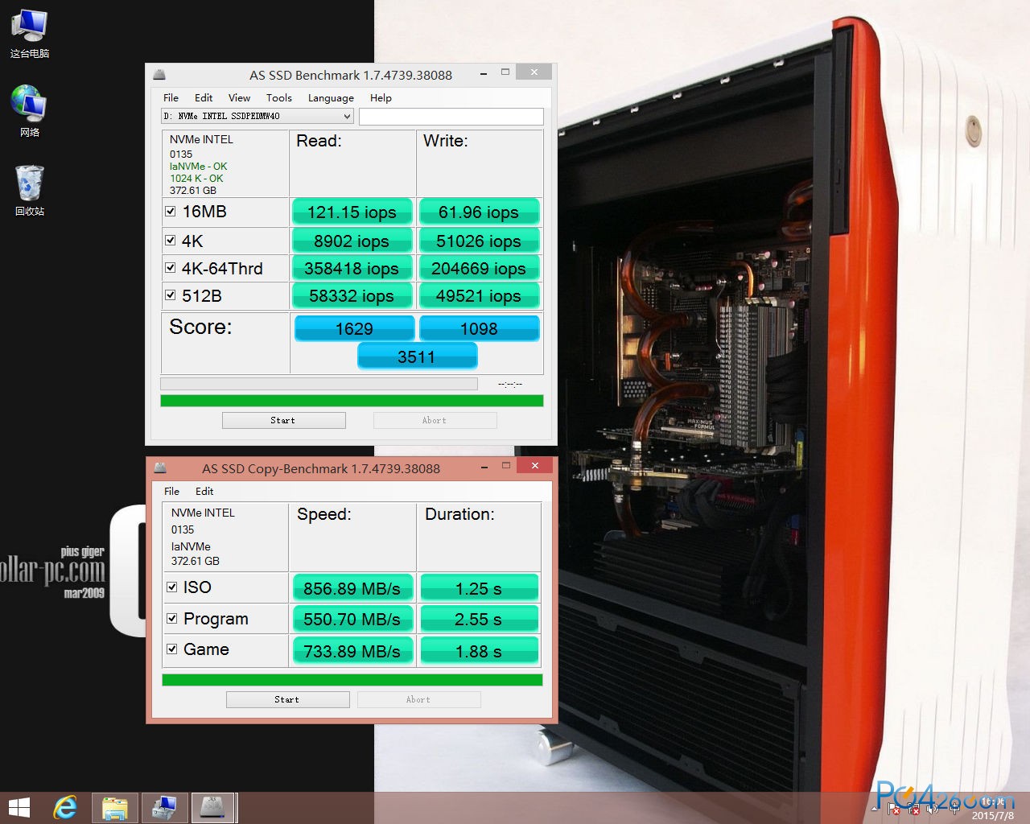Click Abort in Copy-Benchmark window
Screen dimensions: 1030x824
pos(418,699)
